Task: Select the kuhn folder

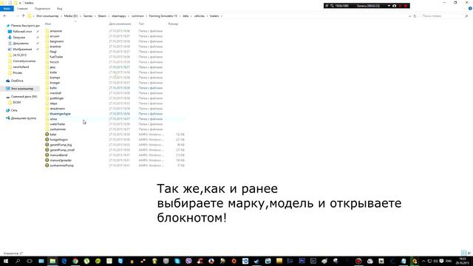Action: pyautogui.click(x=53, y=88)
